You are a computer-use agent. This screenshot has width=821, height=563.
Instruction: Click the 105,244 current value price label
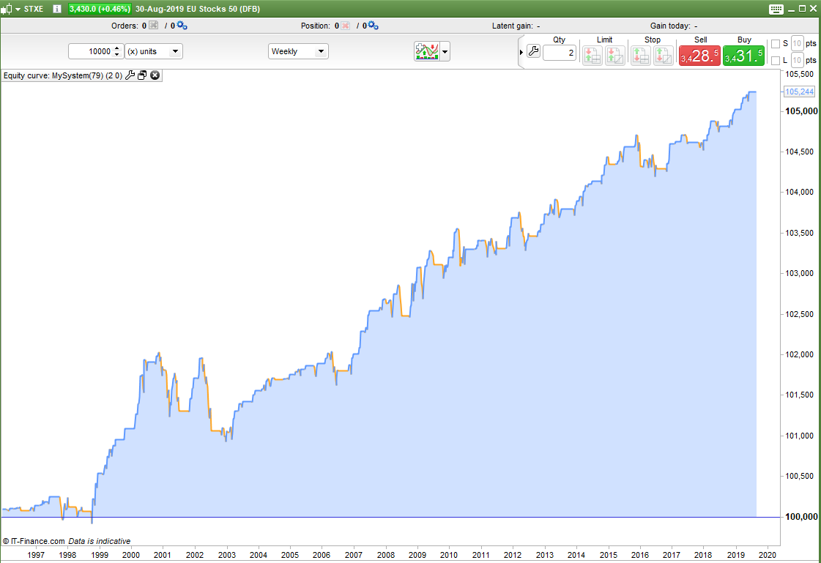[x=800, y=92]
